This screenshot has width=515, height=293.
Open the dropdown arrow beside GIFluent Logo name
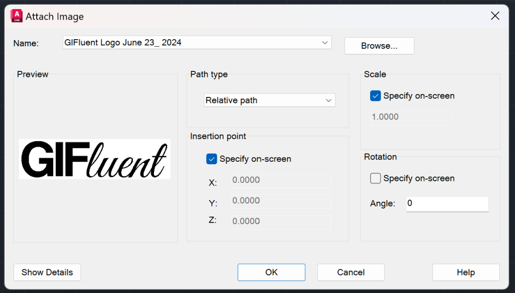[x=325, y=42]
